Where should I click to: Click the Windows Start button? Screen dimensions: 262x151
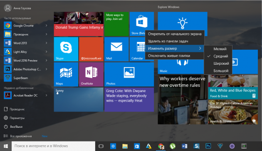(6, 146)
